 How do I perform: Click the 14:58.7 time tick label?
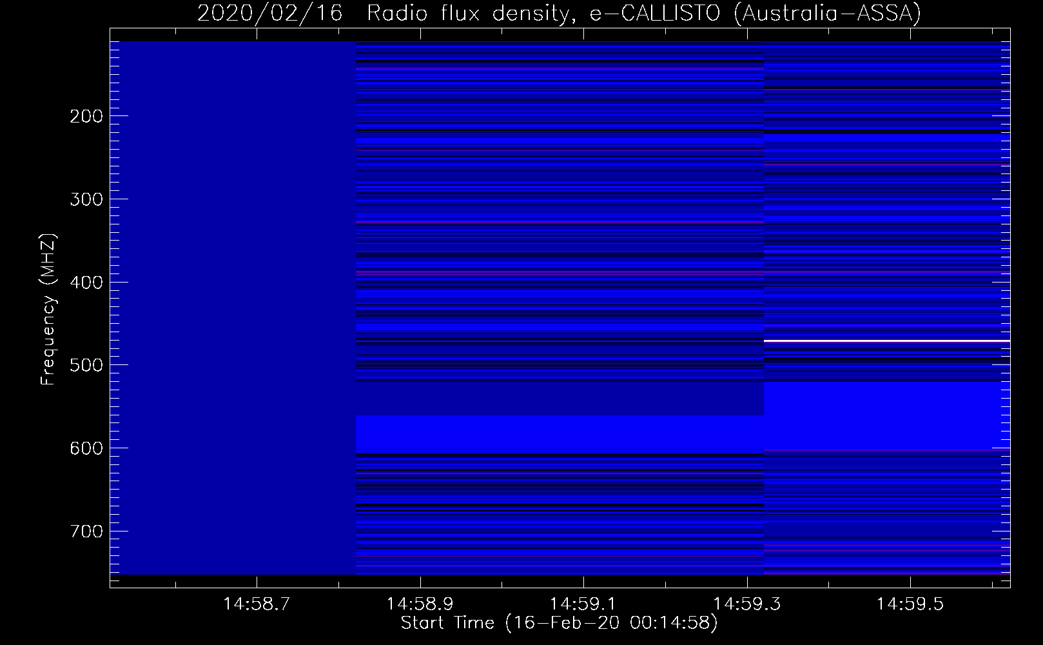[257, 604]
